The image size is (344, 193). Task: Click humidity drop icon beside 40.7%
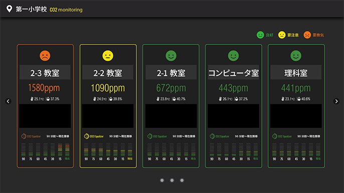click(174, 99)
